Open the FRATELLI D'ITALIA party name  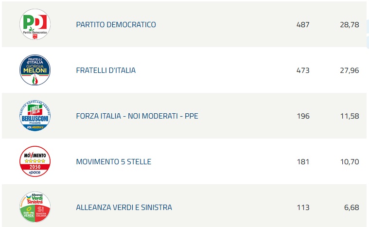coord(105,70)
